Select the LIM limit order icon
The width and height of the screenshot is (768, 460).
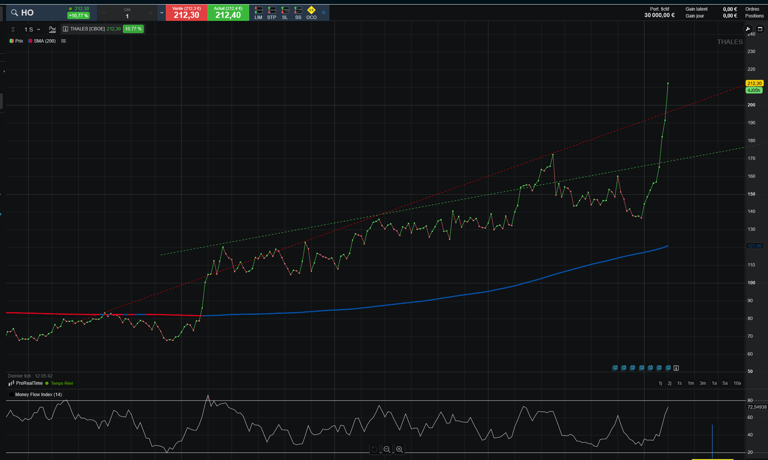pos(258,13)
